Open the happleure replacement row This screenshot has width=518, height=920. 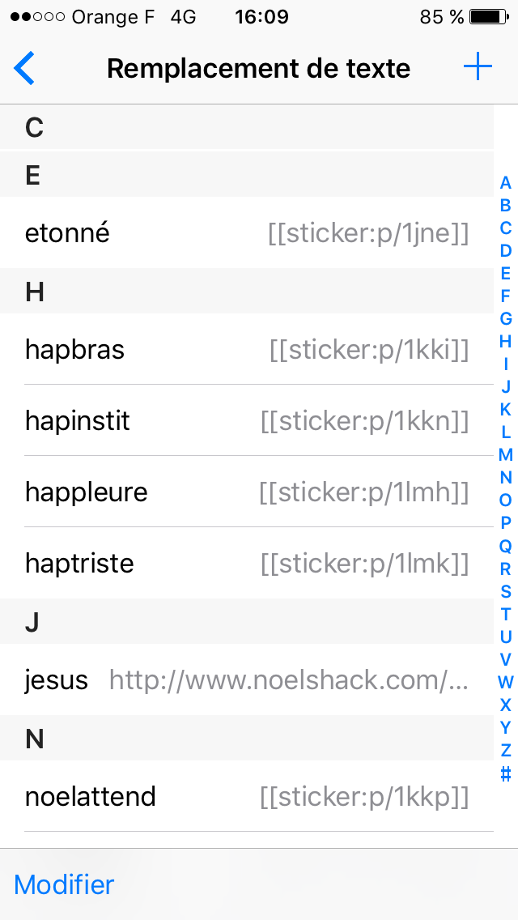247,492
